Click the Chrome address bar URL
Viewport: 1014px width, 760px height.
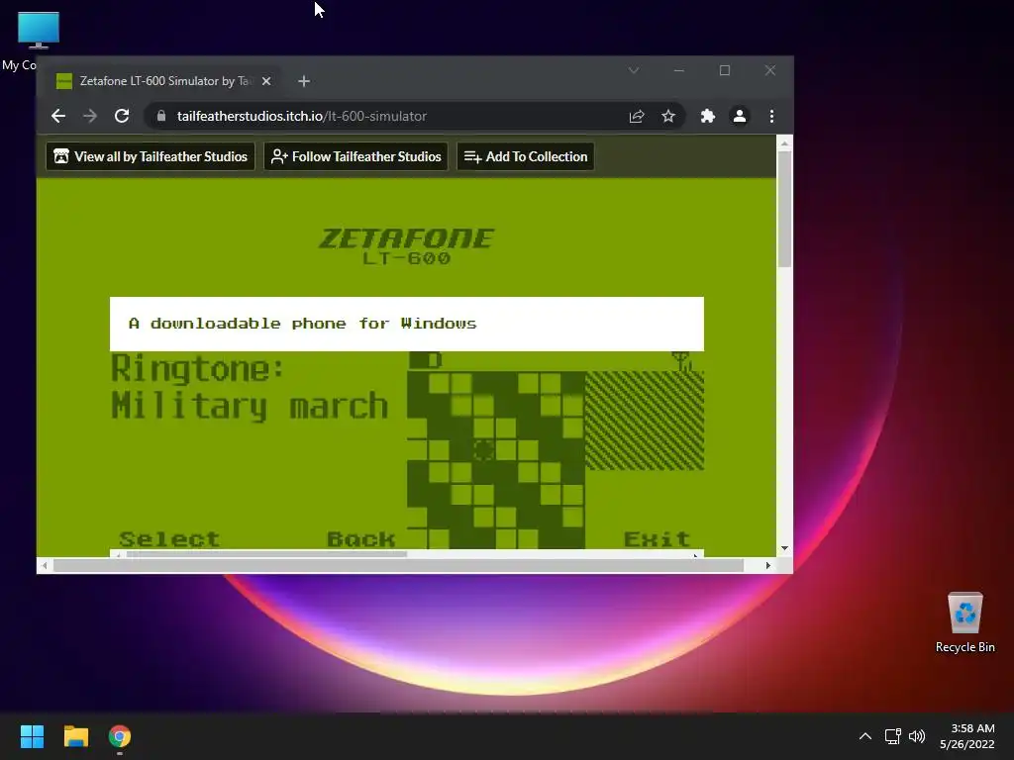(x=301, y=116)
